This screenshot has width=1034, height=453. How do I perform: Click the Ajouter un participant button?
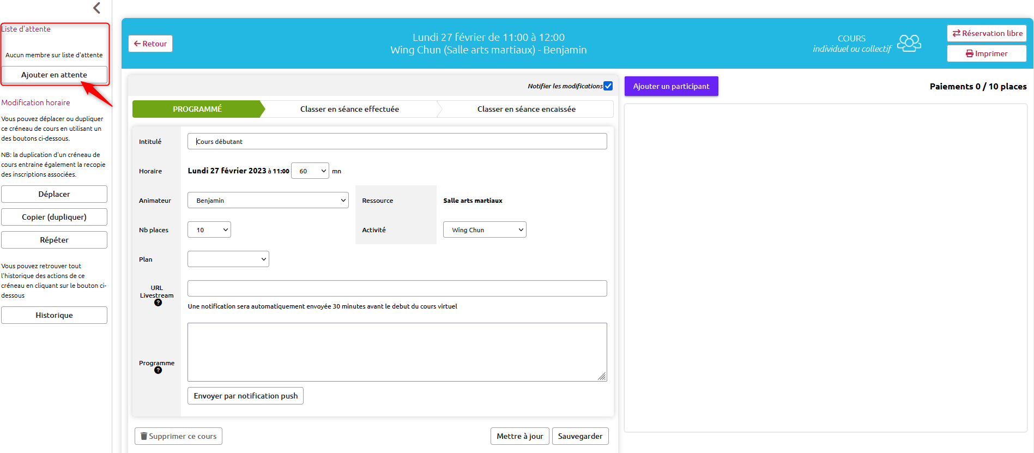(x=671, y=86)
